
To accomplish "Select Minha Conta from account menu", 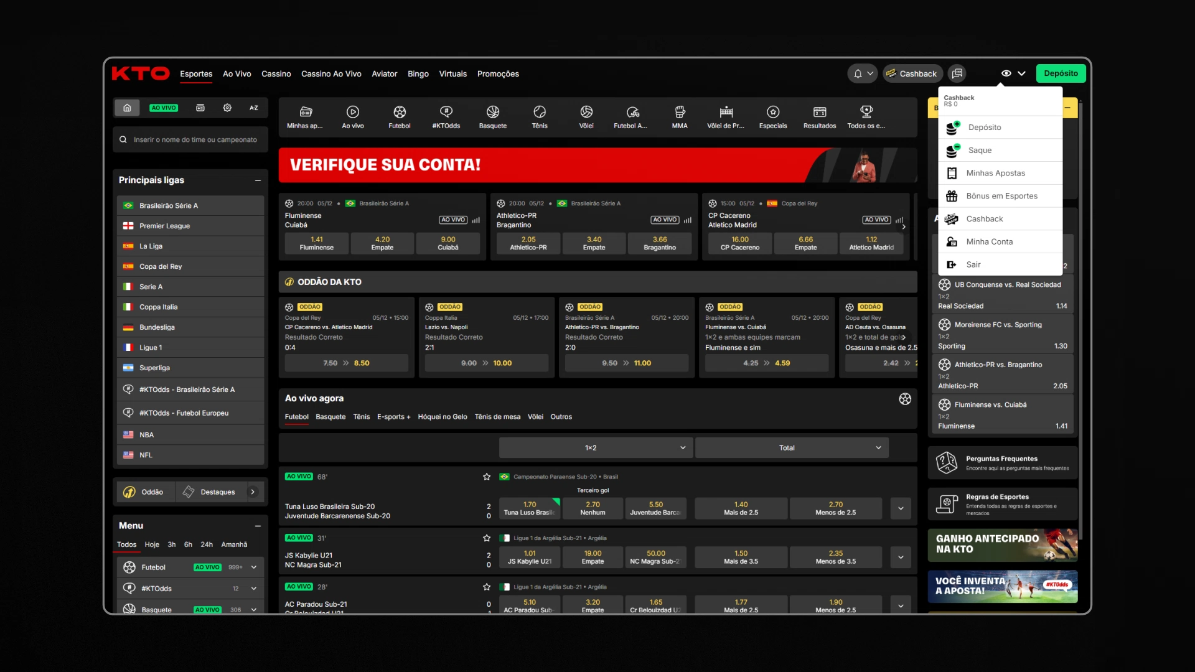I will coord(989,242).
